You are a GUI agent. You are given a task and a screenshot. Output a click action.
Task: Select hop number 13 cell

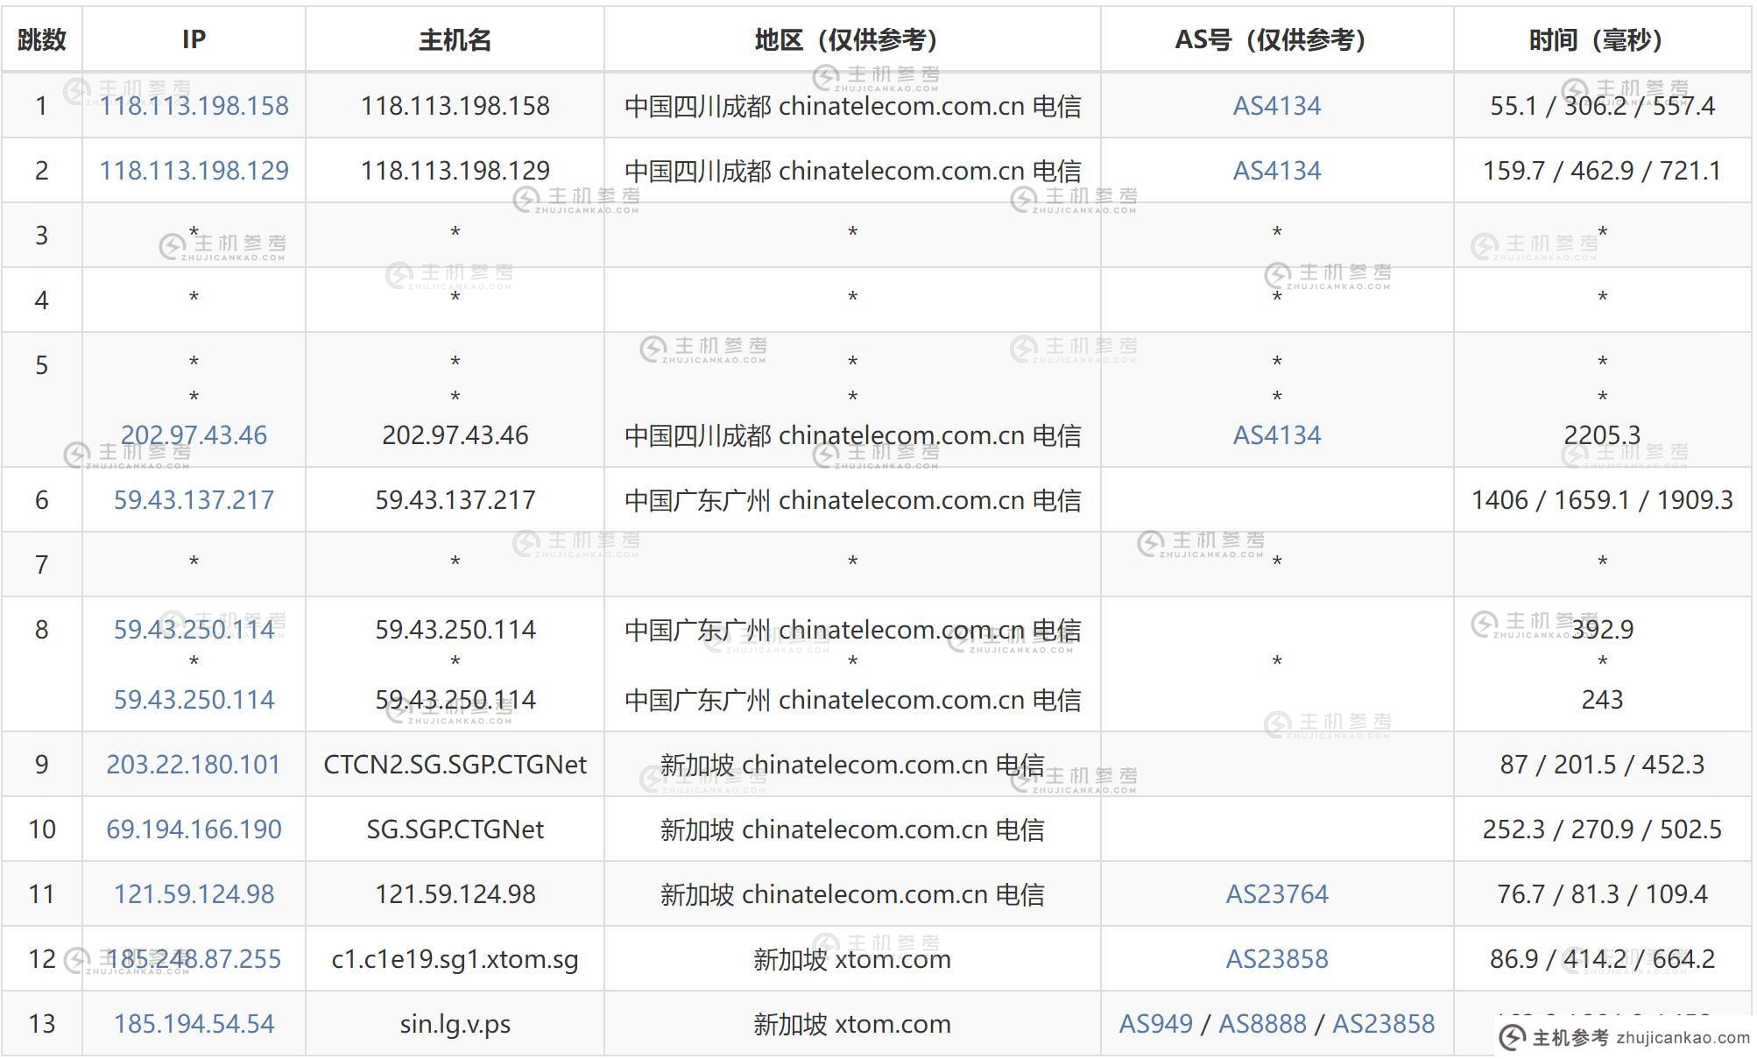click(42, 1024)
